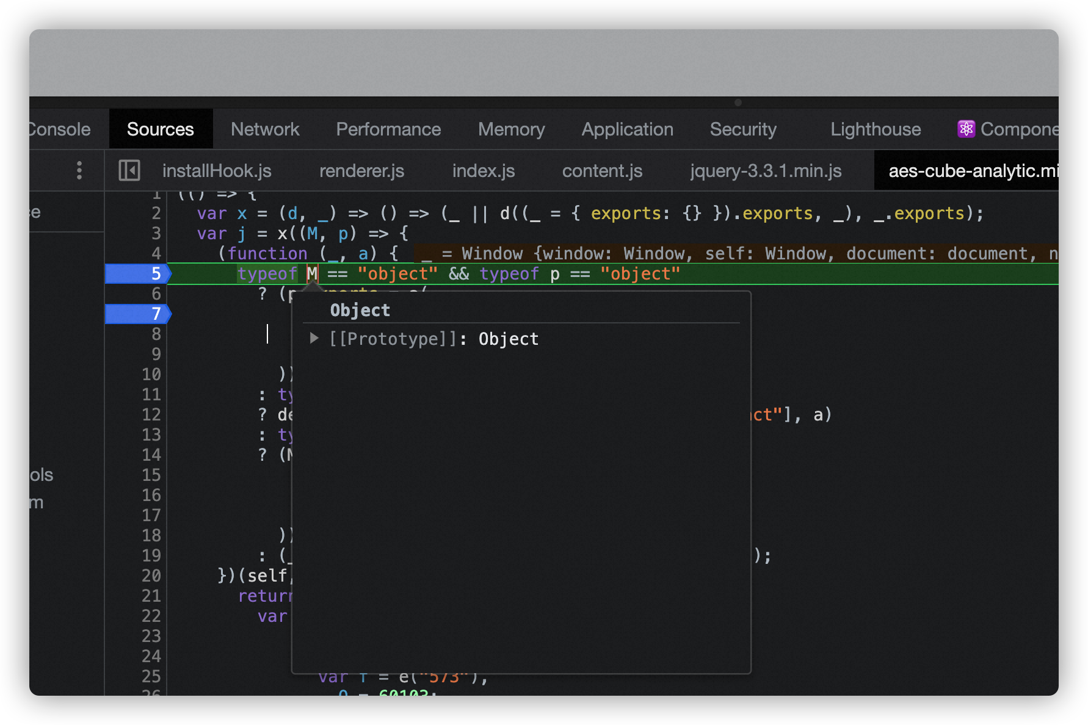Select the typeof keyword on line 5
The width and height of the screenshot is (1088, 725).
click(267, 273)
